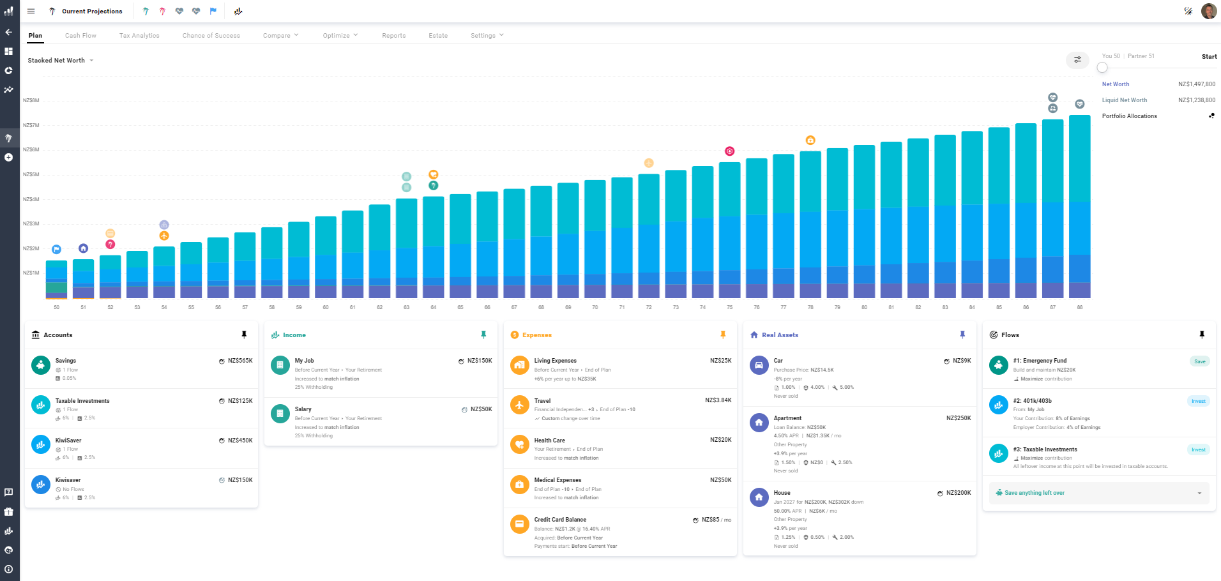Expand the Settings menu
This screenshot has width=1221, height=581.
click(x=487, y=35)
